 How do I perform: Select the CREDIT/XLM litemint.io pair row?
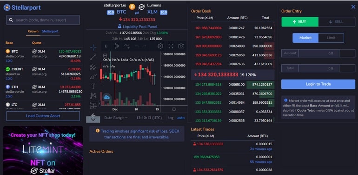click(x=43, y=74)
